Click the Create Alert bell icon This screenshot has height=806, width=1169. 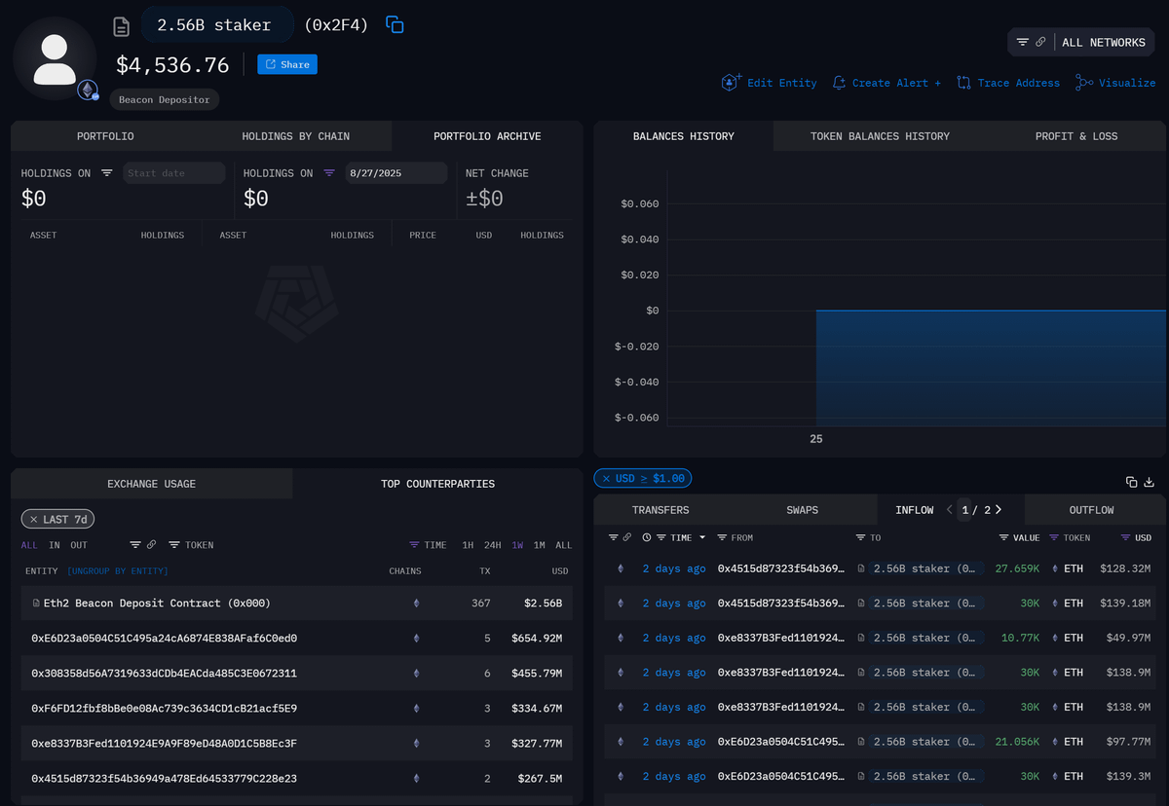839,83
